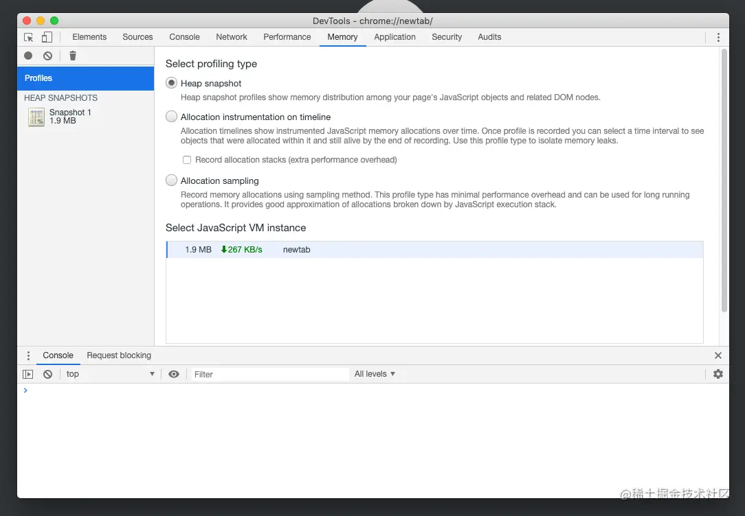Click the console Filter input field
This screenshot has height=516, width=745.
pyautogui.click(x=270, y=374)
